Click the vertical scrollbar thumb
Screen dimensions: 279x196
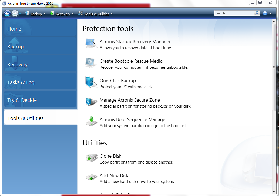274,67
